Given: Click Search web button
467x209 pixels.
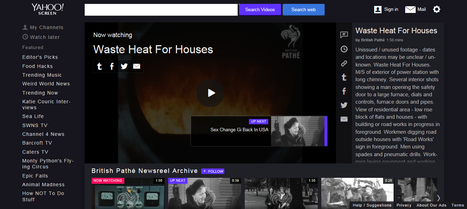Looking at the screenshot, I should point(304,9).
